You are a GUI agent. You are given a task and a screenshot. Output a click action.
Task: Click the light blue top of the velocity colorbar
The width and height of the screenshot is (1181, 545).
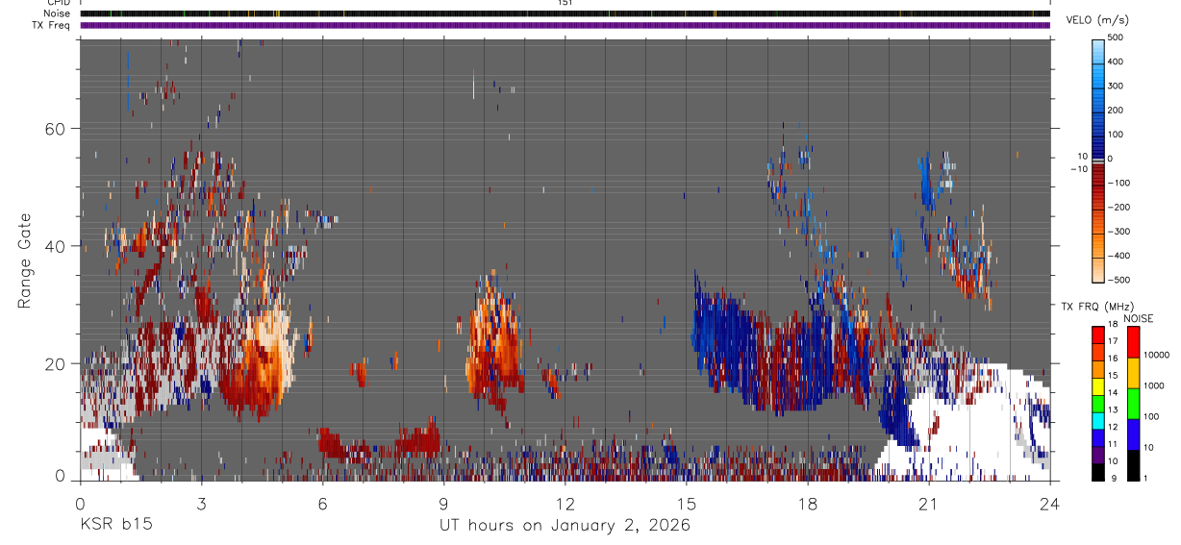1099,50
